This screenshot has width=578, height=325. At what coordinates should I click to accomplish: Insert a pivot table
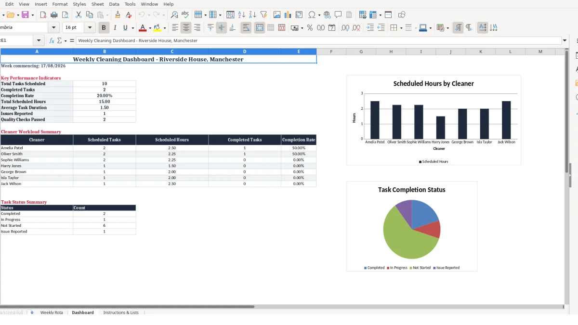(299, 15)
